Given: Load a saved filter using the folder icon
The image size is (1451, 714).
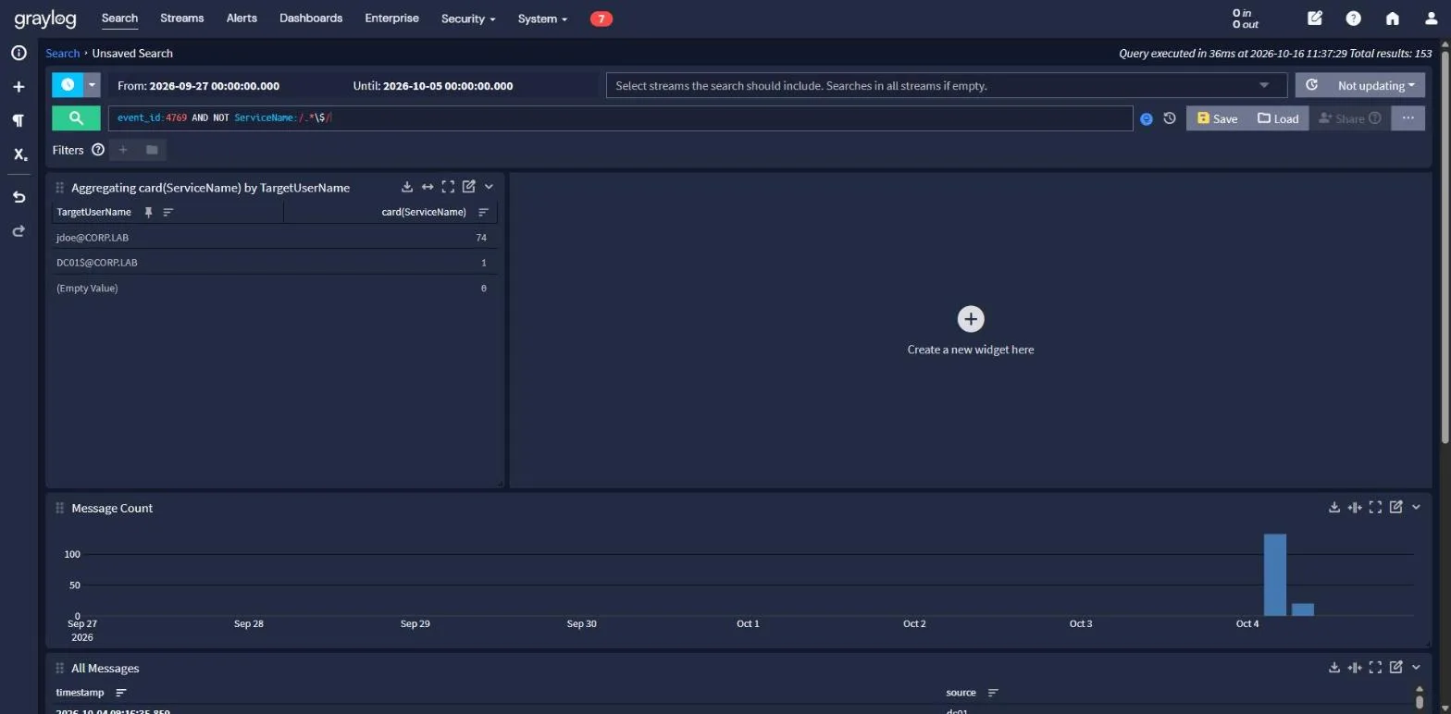Looking at the screenshot, I should (x=152, y=150).
